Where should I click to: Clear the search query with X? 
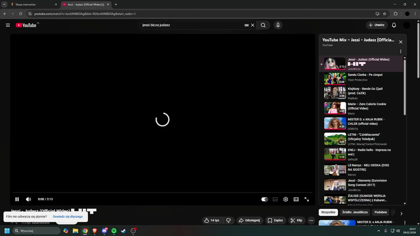(253, 25)
